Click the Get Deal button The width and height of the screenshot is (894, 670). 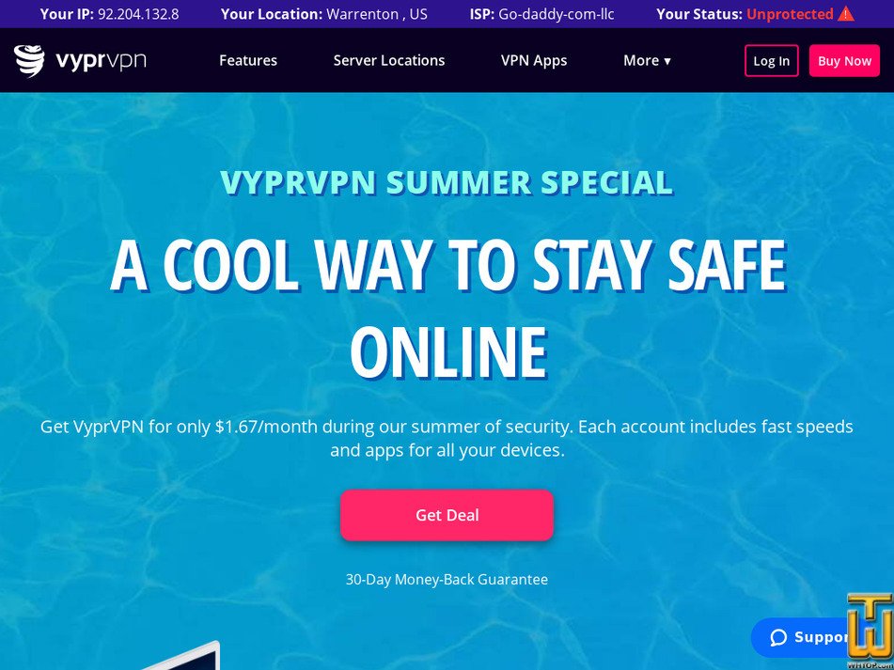tap(447, 515)
